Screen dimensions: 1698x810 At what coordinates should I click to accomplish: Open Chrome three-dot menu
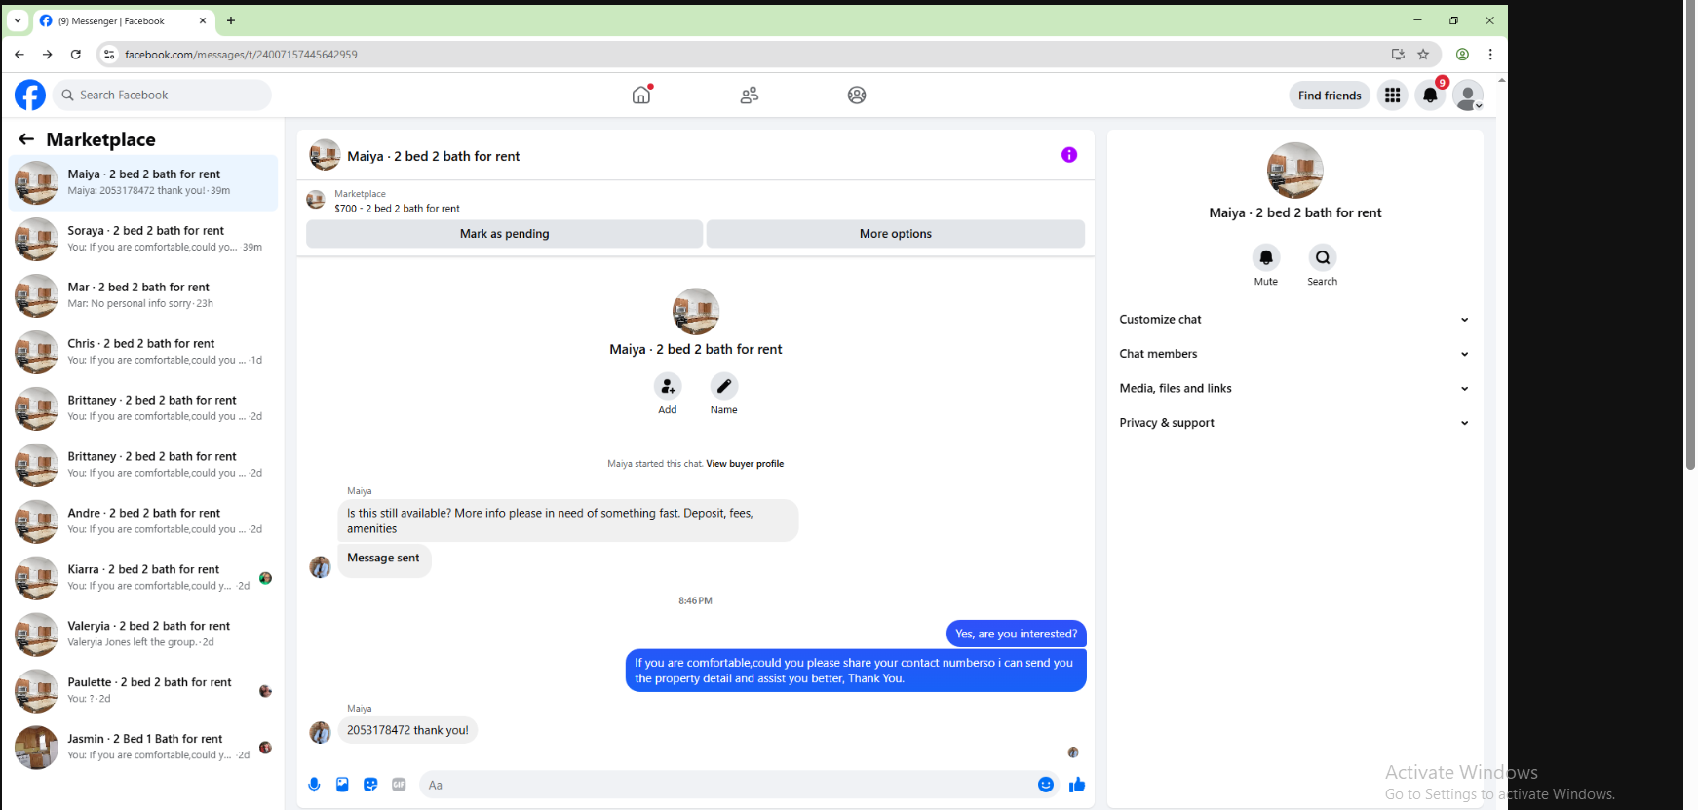pyautogui.click(x=1490, y=55)
